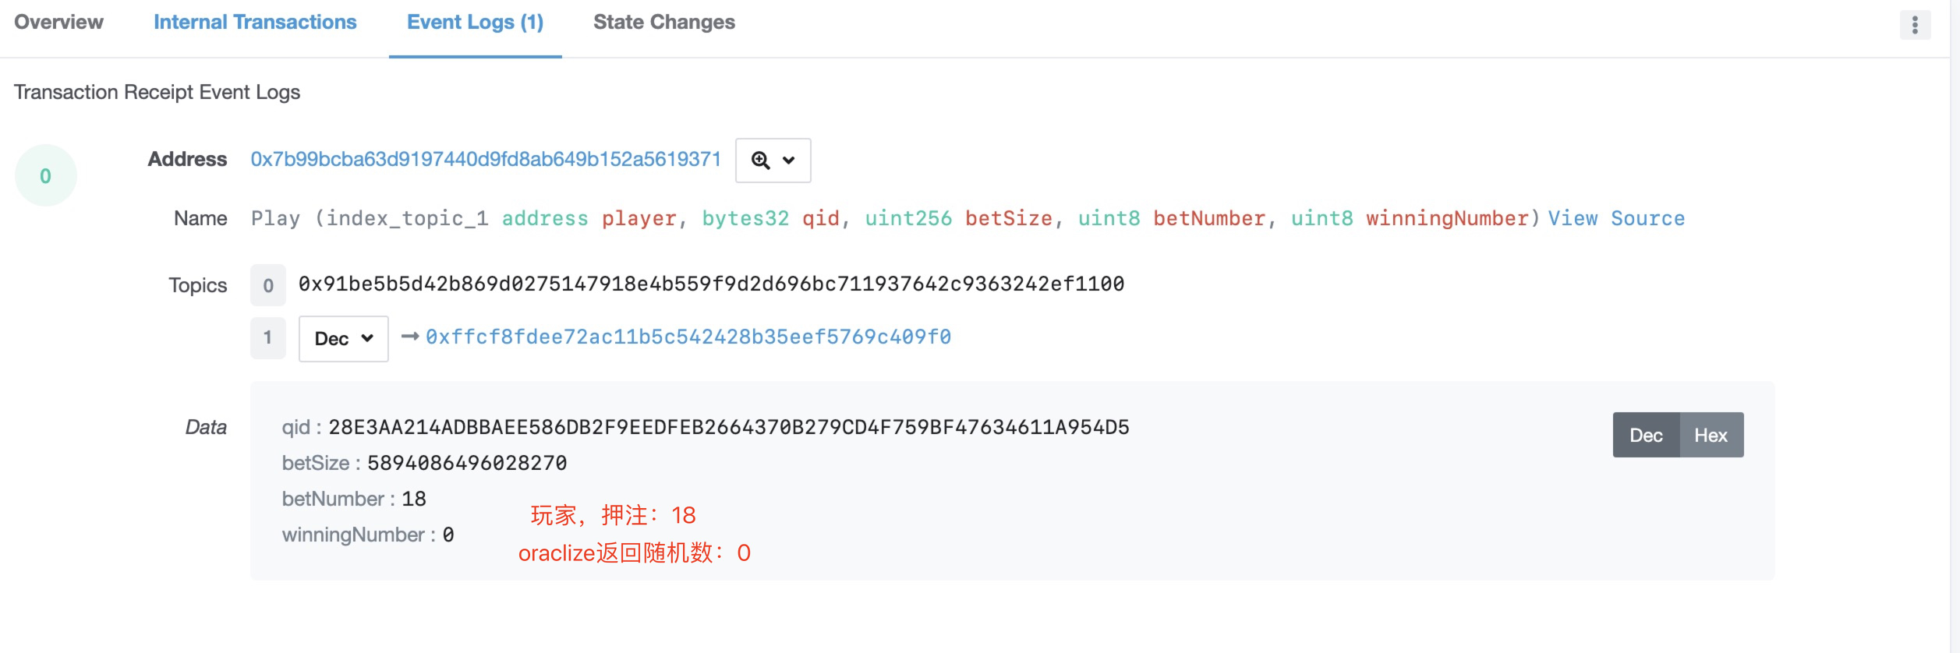Open the three-dot more options menu

(x=1915, y=25)
